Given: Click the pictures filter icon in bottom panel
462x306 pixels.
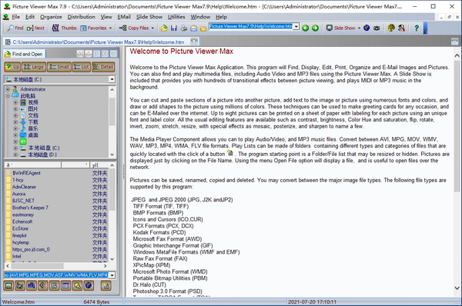Looking at the screenshot, I should pos(8,285).
